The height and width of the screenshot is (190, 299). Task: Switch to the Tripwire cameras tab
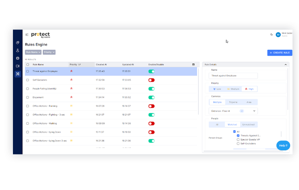pos(233,102)
